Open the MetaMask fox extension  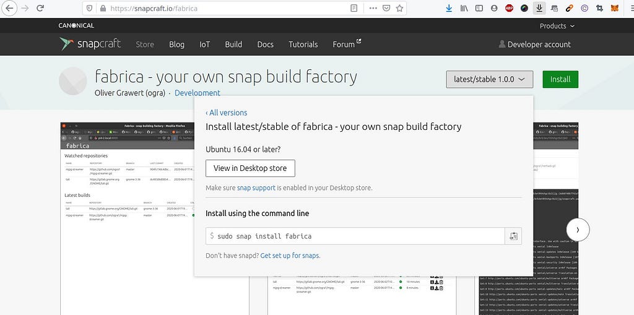click(615, 8)
